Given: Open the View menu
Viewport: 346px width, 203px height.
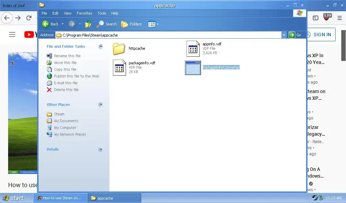Looking at the screenshot, I should coord(68,13).
